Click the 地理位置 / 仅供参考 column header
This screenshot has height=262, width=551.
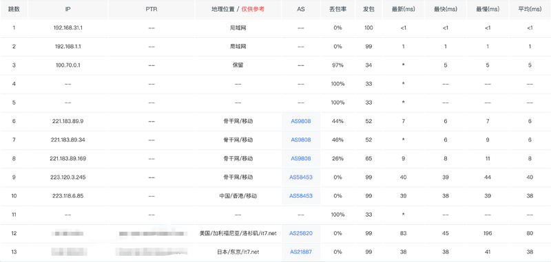(x=238, y=10)
